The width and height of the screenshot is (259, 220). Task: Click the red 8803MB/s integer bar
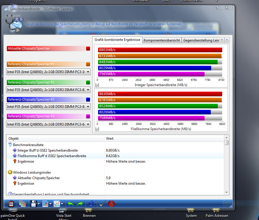[160, 50]
